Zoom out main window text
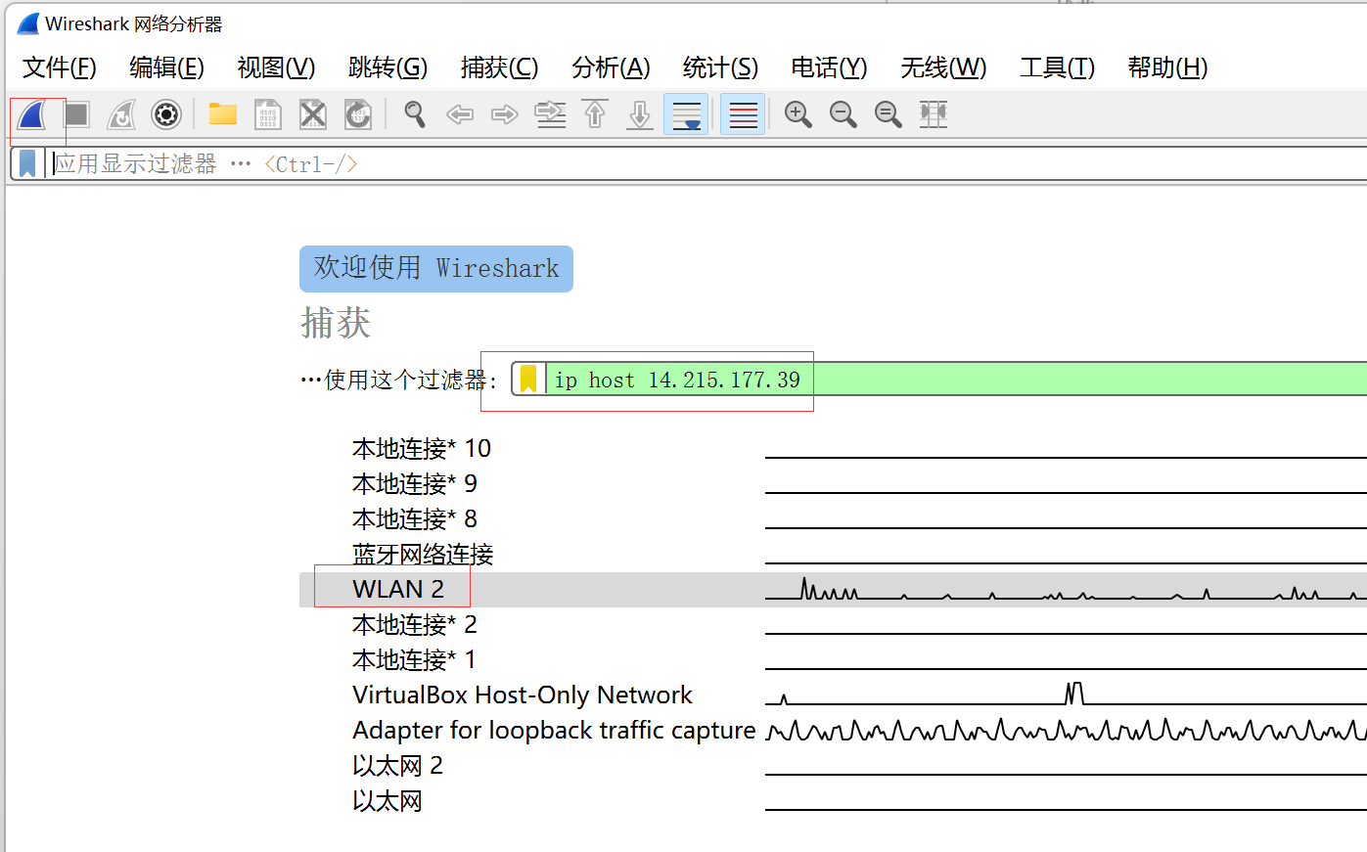The image size is (1367, 852). (843, 114)
